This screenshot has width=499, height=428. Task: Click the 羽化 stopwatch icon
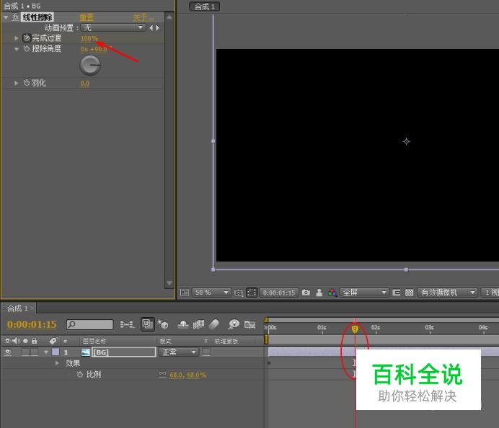tap(27, 84)
